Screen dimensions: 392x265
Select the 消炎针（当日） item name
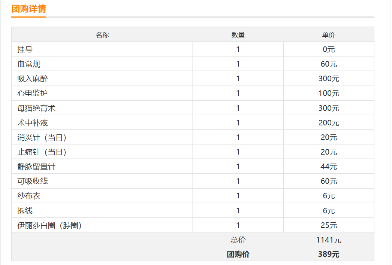42,137
